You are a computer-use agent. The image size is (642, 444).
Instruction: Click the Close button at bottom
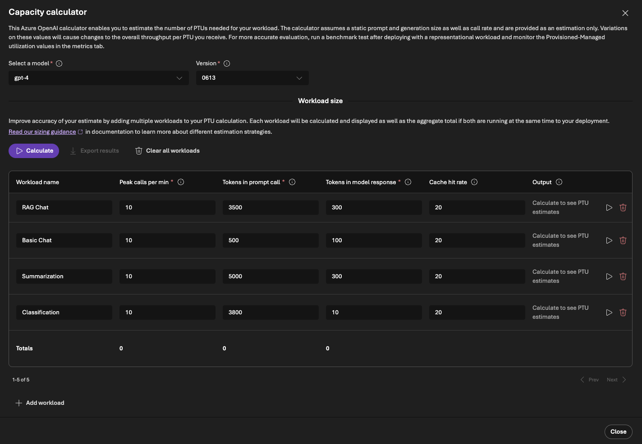click(618, 432)
